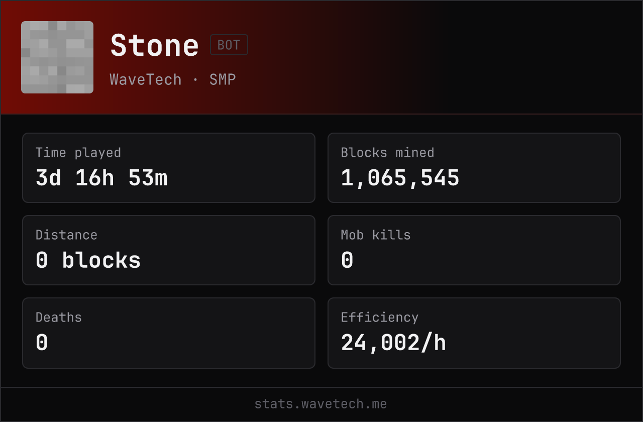Select the Stone player name heading
The image size is (643, 422).
tap(155, 45)
